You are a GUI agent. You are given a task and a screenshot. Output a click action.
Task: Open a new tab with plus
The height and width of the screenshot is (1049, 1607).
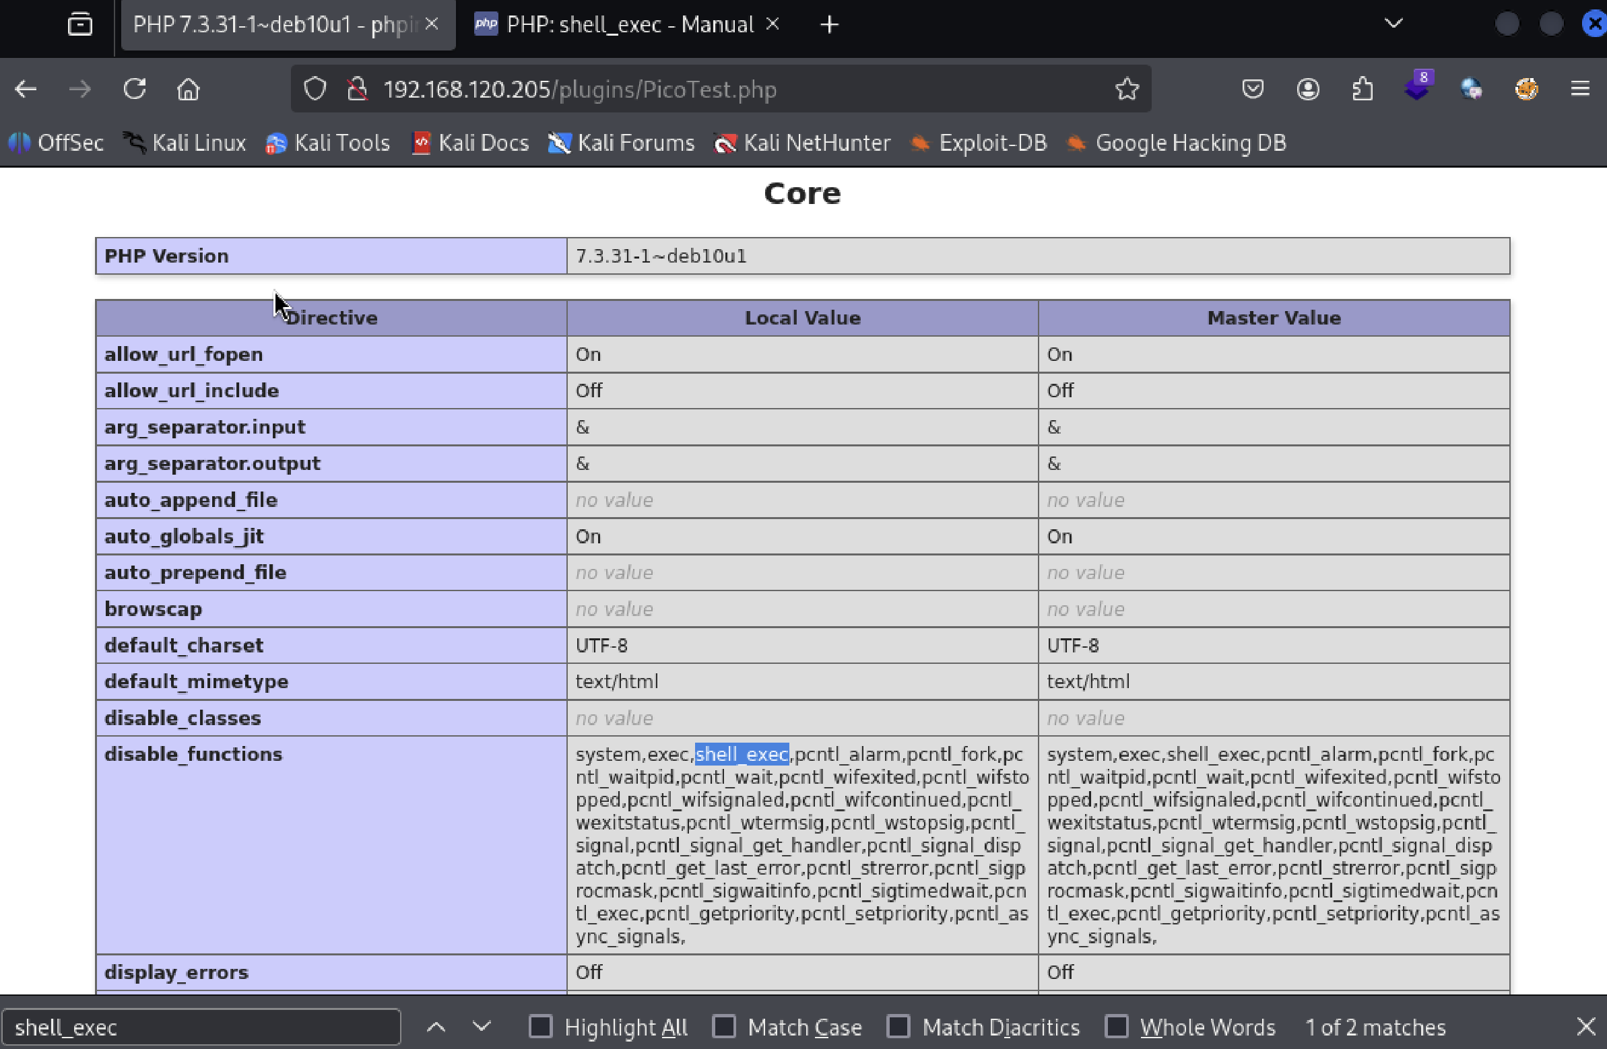tap(829, 25)
